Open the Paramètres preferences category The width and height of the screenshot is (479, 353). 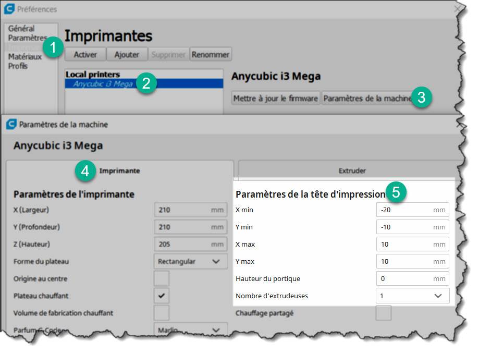27,38
